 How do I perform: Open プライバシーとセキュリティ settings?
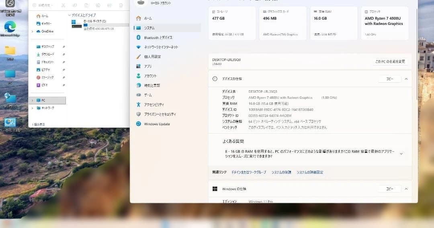point(167,114)
